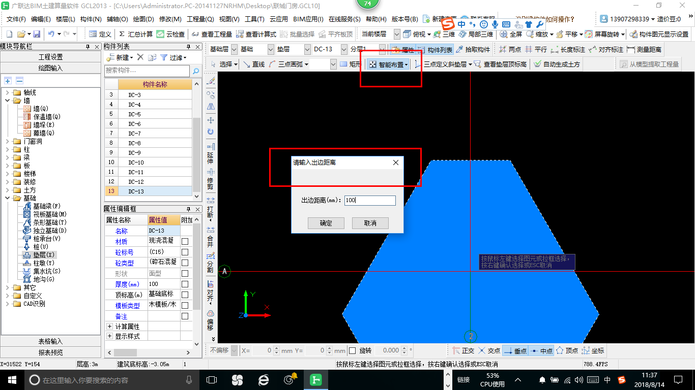Collapse the 墙 tree node
This screenshot has height=390, width=695.
click(8, 101)
